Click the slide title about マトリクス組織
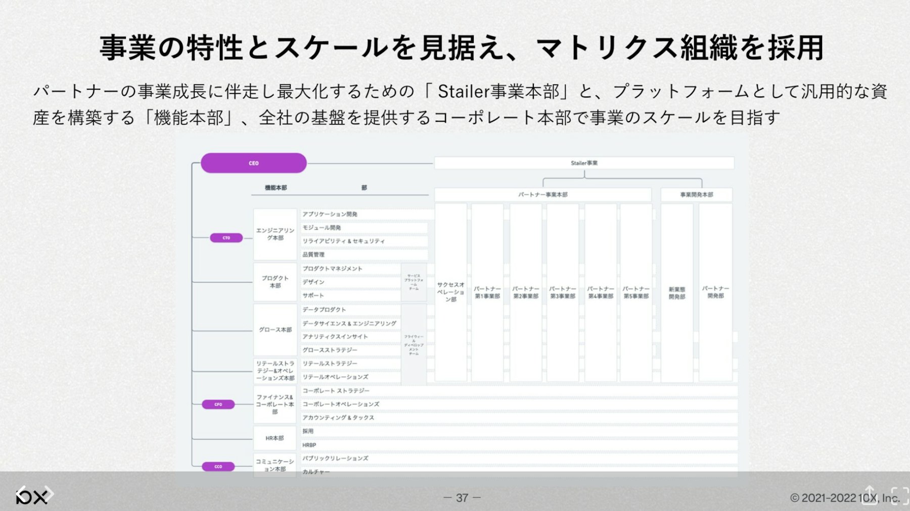The width and height of the screenshot is (910, 511). pos(462,48)
